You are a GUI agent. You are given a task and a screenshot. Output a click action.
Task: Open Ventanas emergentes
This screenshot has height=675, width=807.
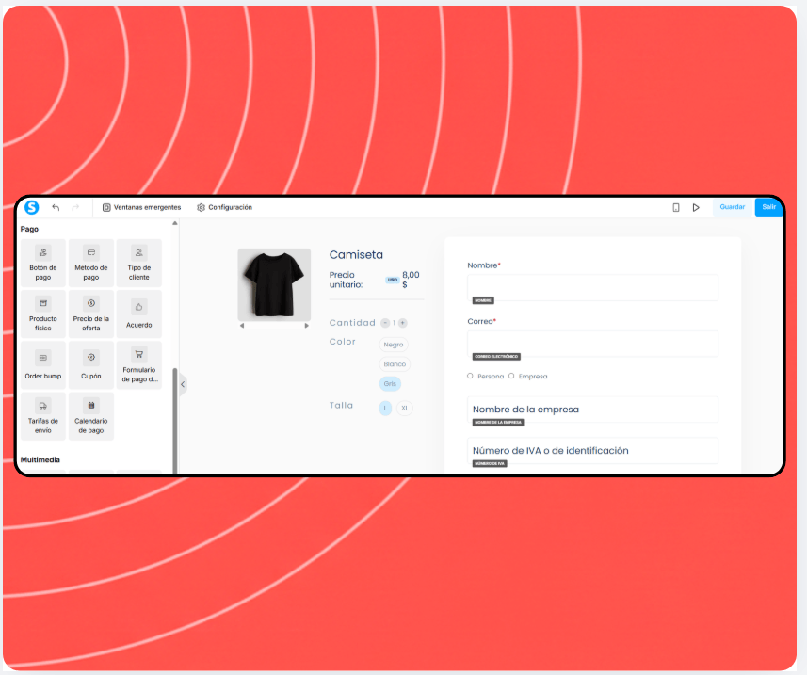[141, 207]
